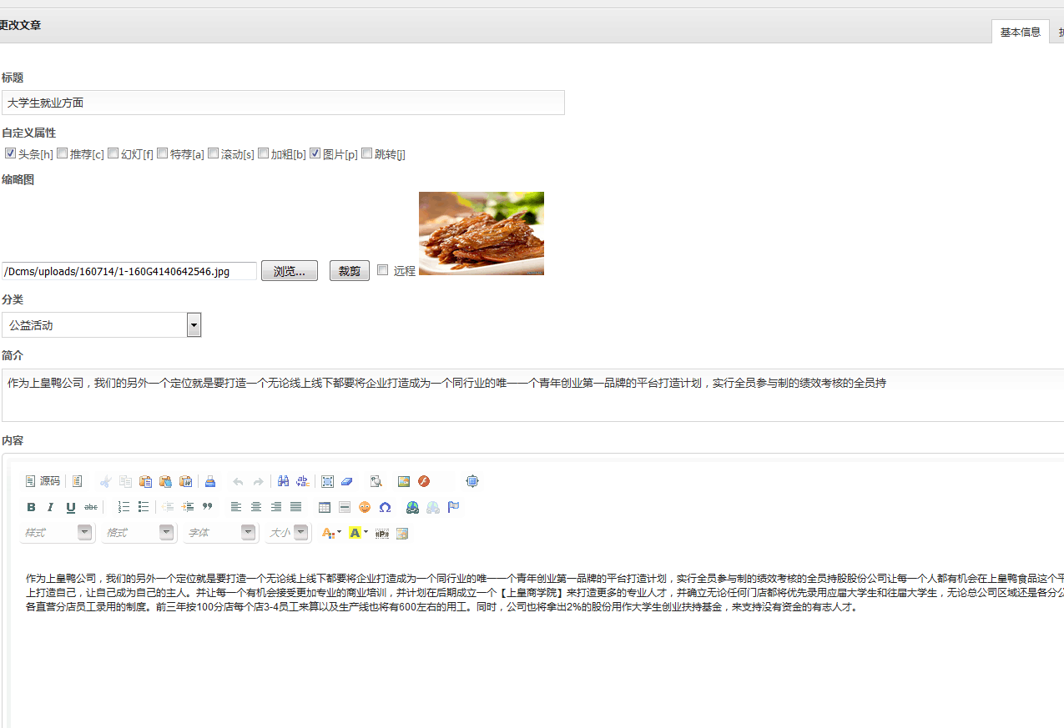Open the 公益活动 category dropdown
The height and width of the screenshot is (728, 1064).
coord(102,325)
